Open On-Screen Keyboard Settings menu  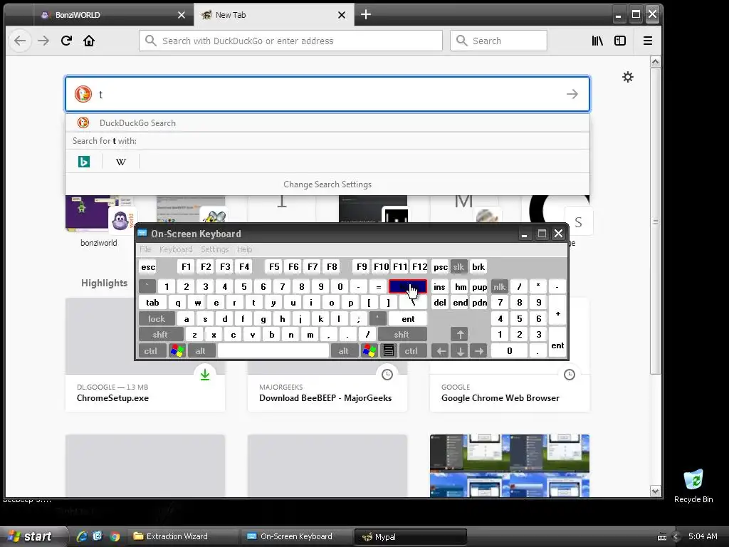point(214,249)
